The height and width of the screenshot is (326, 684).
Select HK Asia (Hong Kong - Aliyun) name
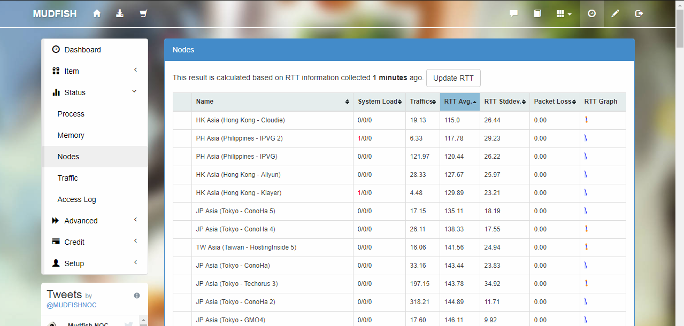coord(238,175)
